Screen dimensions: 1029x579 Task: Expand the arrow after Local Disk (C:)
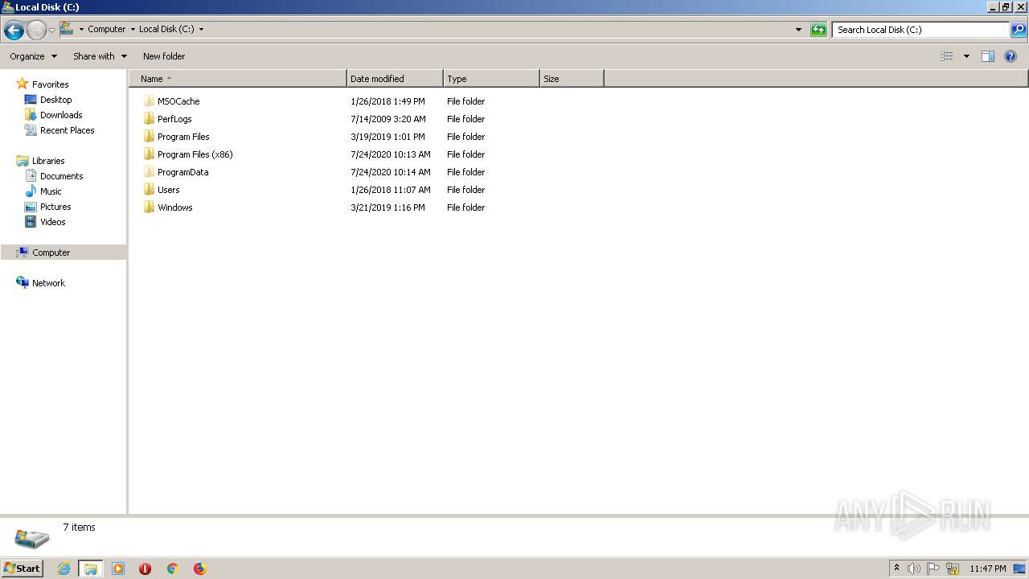pyautogui.click(x=201, y=29)
